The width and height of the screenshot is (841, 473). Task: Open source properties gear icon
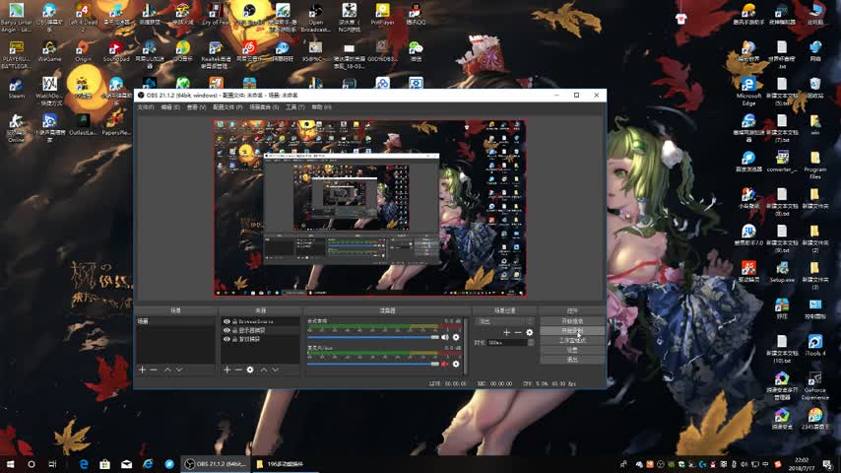[250, 370]
